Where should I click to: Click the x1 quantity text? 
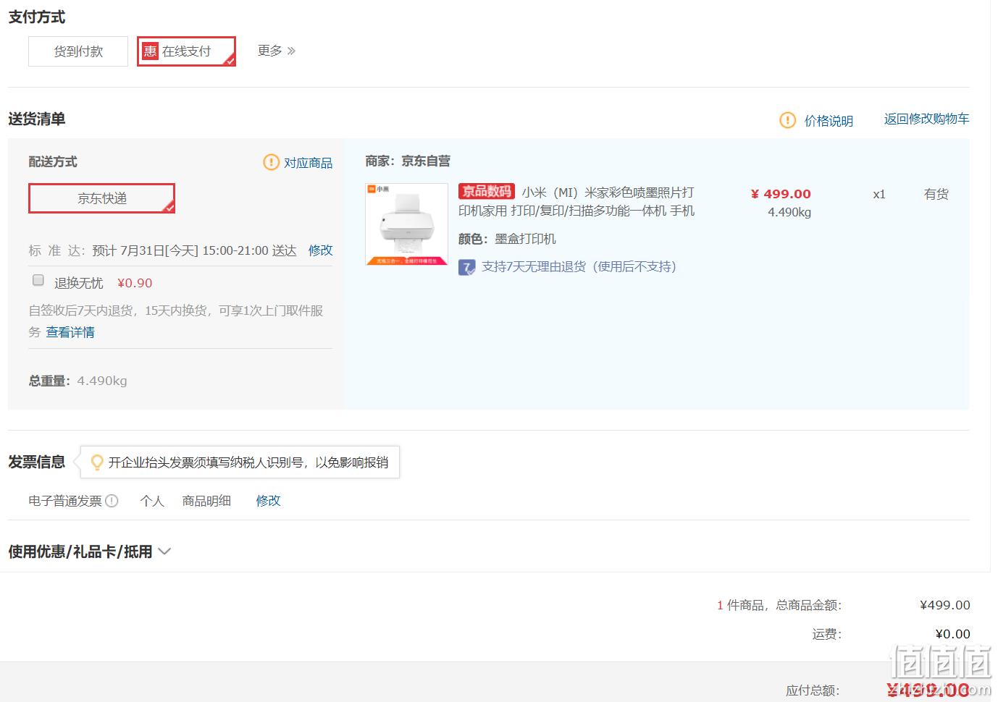pos(879,194)
